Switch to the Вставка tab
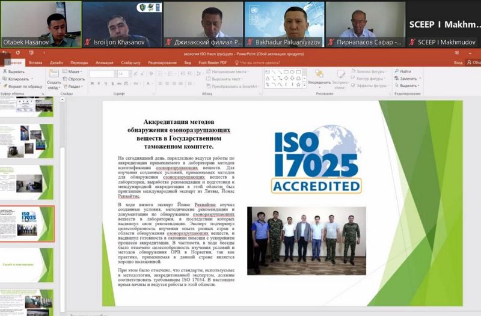481x316 pixels. [x=35, y=62]
